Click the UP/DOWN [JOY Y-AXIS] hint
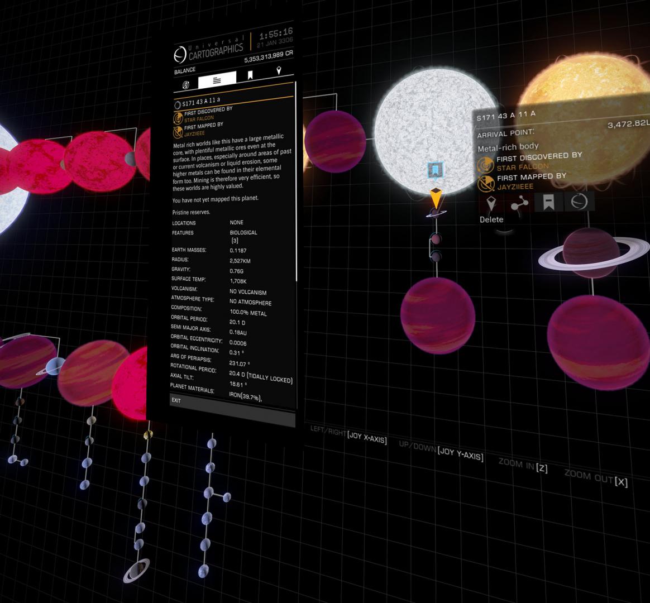The height and width of the screenshot is (603, 650). click(441, 451)
